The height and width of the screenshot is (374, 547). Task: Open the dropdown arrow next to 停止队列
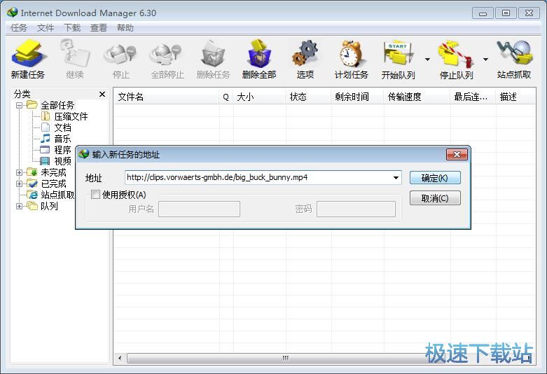pos(485,60)
